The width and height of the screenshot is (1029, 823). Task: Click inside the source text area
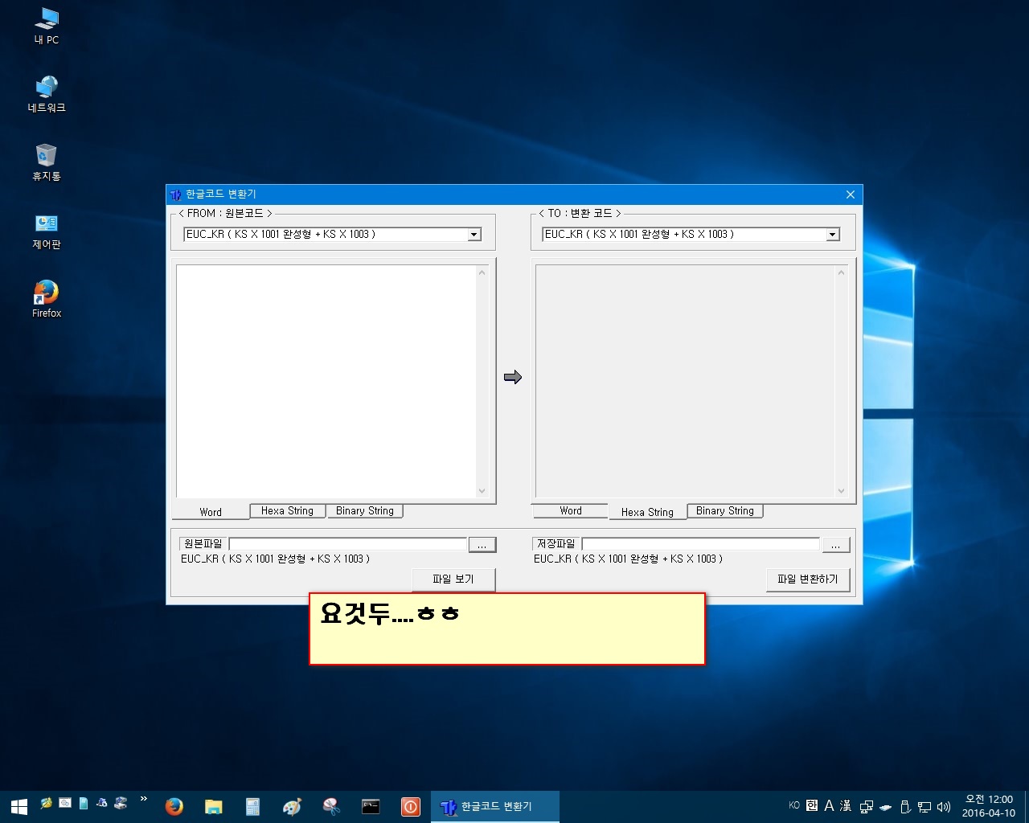pyautogui.click(x=326, y=381)
